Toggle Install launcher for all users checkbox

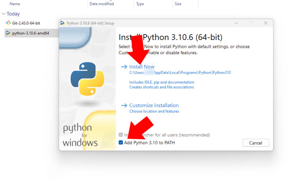click(121, 135)
